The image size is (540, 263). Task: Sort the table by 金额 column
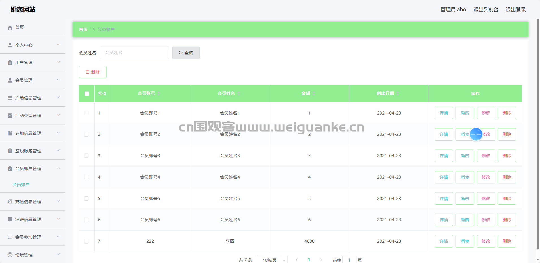[313, 93]
